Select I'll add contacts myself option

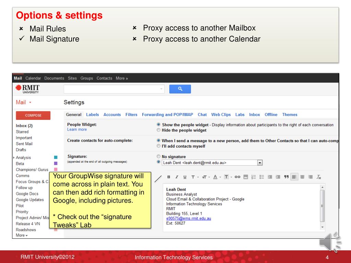point(158,146)
